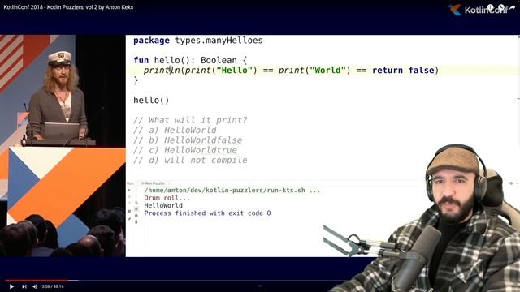Click the 'package types.manyHelloes' line
Image resolution: width=520 pixels, height=292 pixels.
[198, 41]
